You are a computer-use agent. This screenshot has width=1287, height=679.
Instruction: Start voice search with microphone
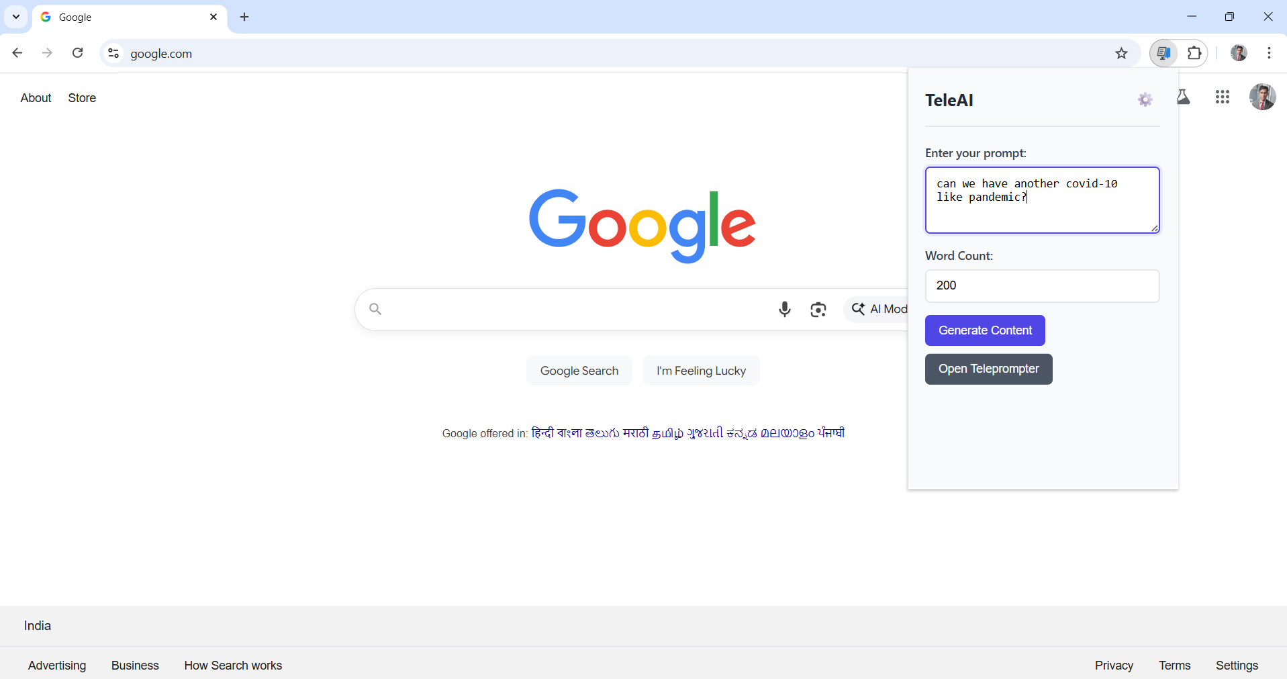point(784,309)
